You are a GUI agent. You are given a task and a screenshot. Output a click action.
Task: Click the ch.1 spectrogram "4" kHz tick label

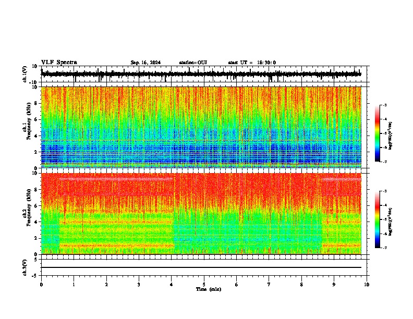point(36,136)
